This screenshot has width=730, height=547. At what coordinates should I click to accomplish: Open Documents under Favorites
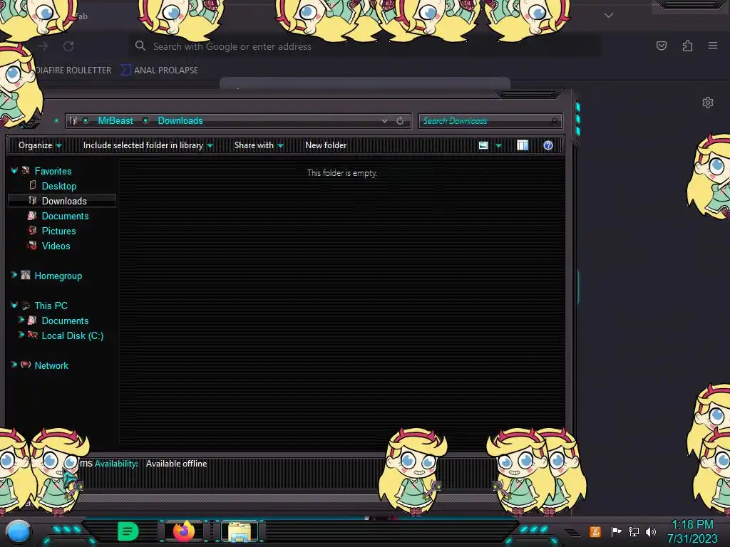pyautogui.click(x=65, y=216)
